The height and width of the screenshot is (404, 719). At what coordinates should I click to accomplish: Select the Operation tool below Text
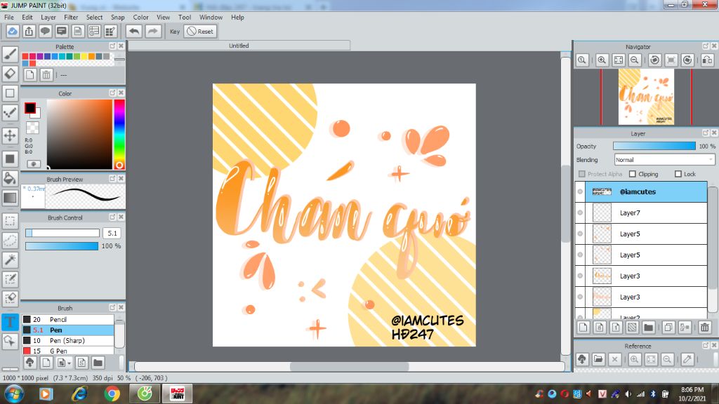click(x=10, y=341)
